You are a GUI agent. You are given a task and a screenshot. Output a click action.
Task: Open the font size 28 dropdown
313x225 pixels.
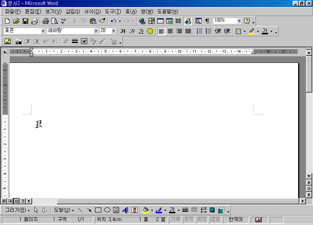[x=113, y=31]
